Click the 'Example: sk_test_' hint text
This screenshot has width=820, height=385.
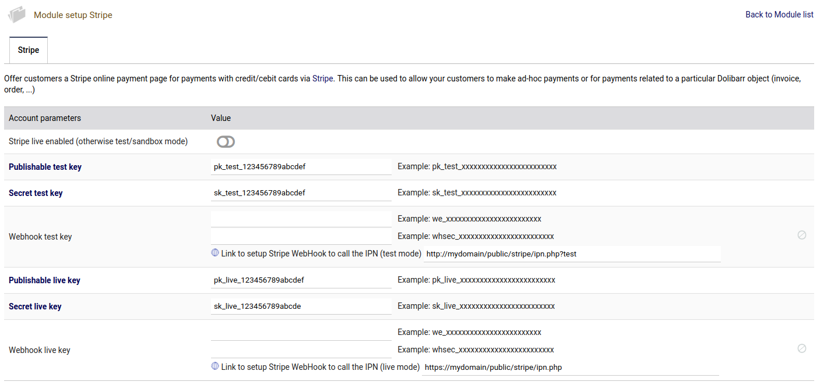[x=477, y=193]
